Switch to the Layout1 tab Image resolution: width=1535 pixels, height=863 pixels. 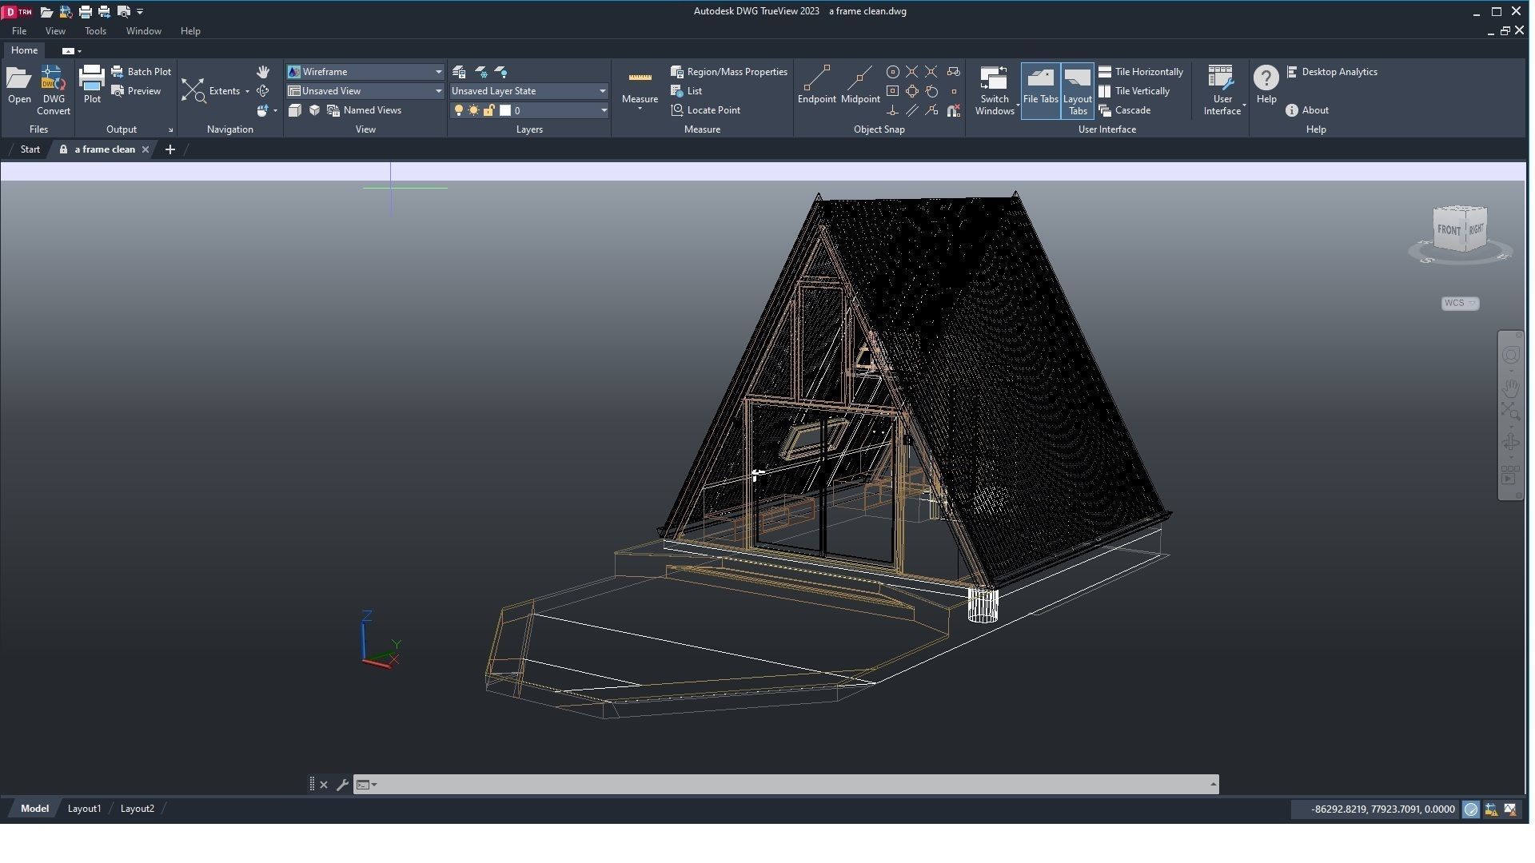pyautogui.click(x=84, y=809)
